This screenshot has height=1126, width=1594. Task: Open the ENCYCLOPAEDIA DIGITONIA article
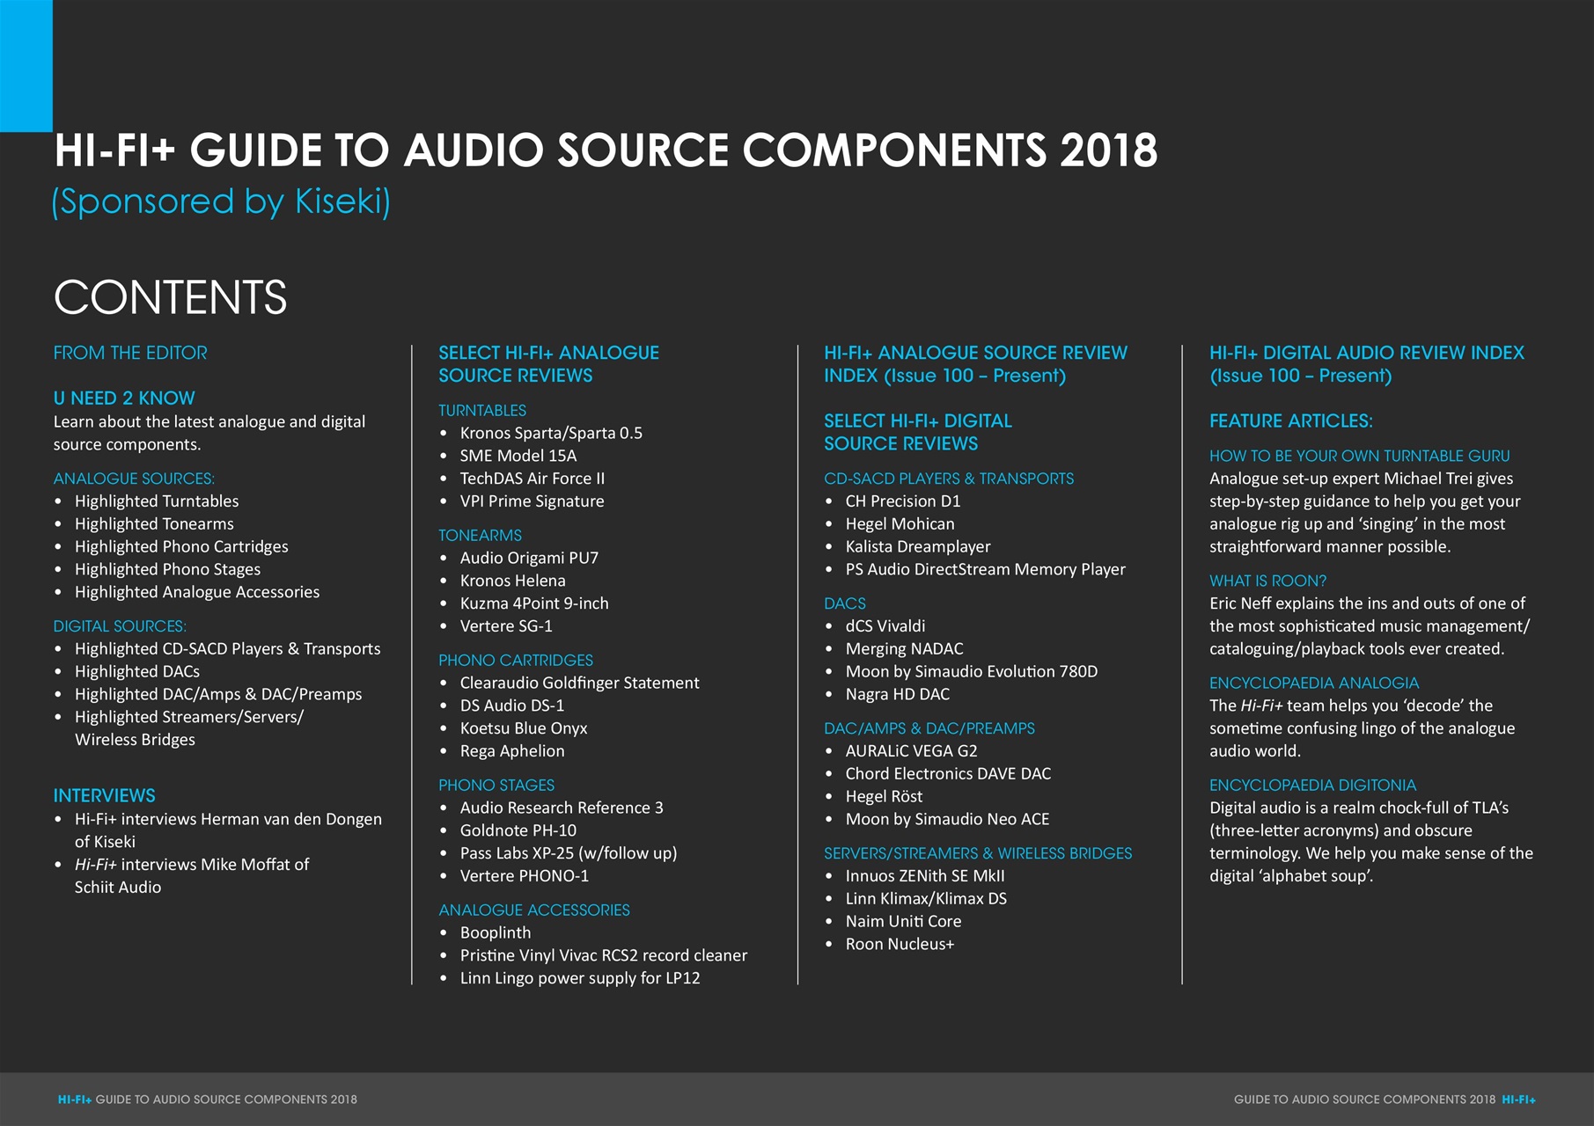click(x=1313, y=785)
